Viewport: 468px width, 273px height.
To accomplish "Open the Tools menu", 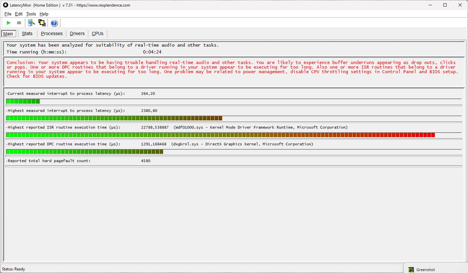I will pyautogui.click(x=31, y=14).
